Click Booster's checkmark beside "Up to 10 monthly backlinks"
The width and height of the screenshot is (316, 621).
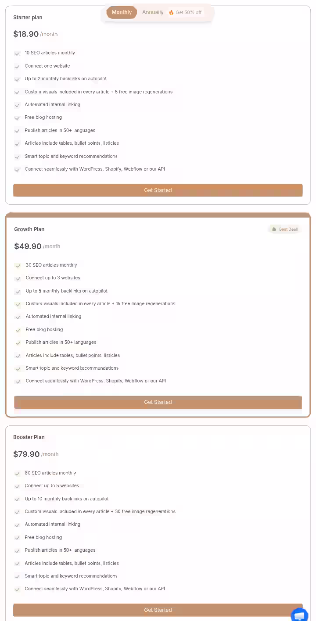(x=18, y=499)
